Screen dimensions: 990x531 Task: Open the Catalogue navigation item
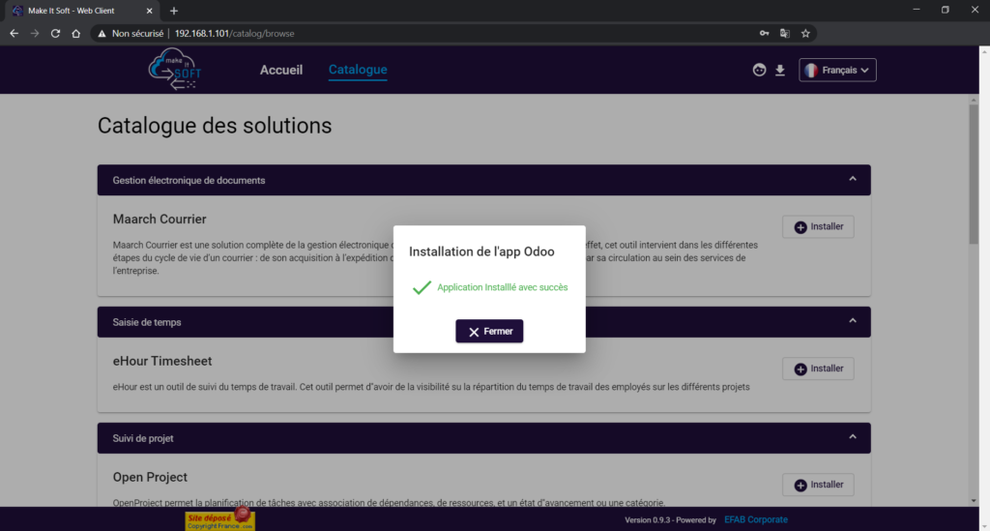click(x=358, y=70)
